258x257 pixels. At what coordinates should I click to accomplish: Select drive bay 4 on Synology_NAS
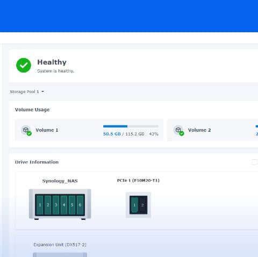click(64, 205)
